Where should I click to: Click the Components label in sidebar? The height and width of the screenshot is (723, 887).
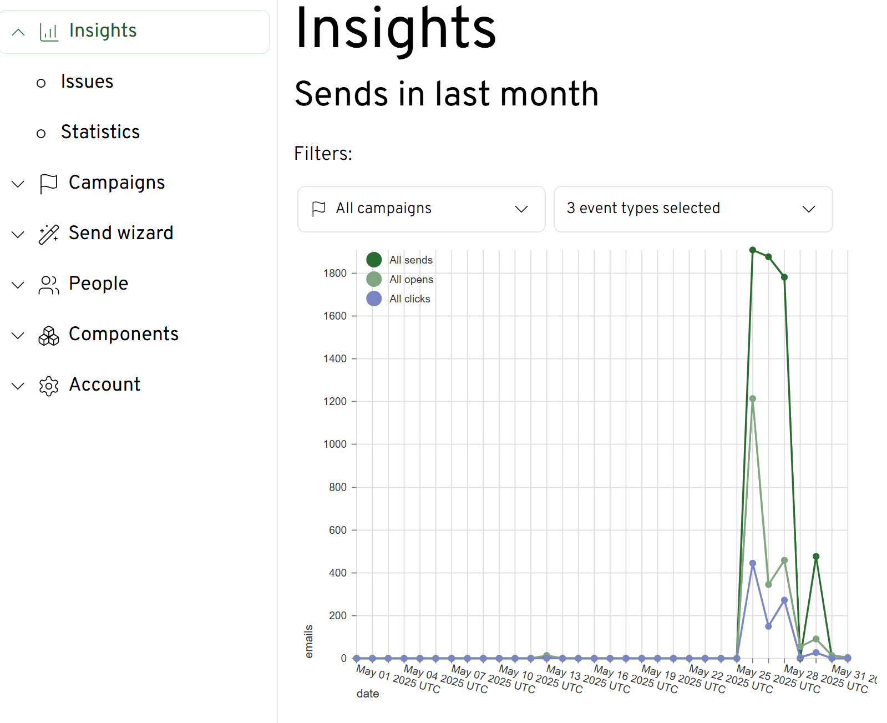pyautogui.click(x=123, y=334)
